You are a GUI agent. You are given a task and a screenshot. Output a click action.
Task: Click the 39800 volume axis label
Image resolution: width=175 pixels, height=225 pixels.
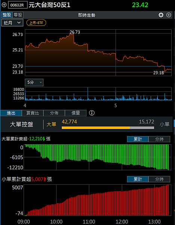click(x=19, y=90)
